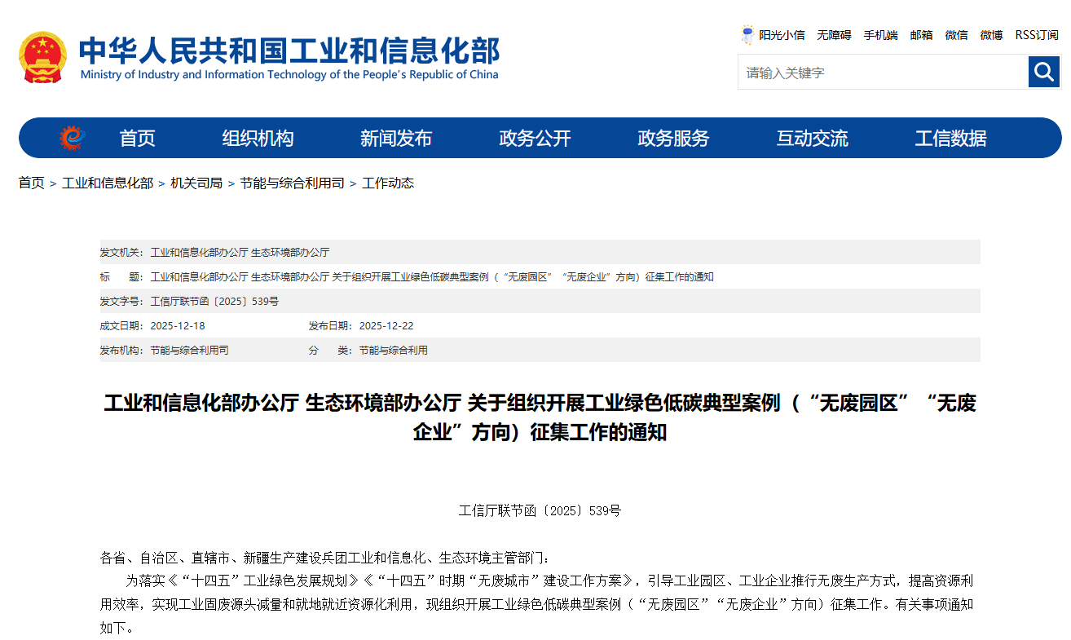The image size is (1071, 640).
Task: Click 工业和信息化部 in the breadcrumb
Action: pos(108,183)
